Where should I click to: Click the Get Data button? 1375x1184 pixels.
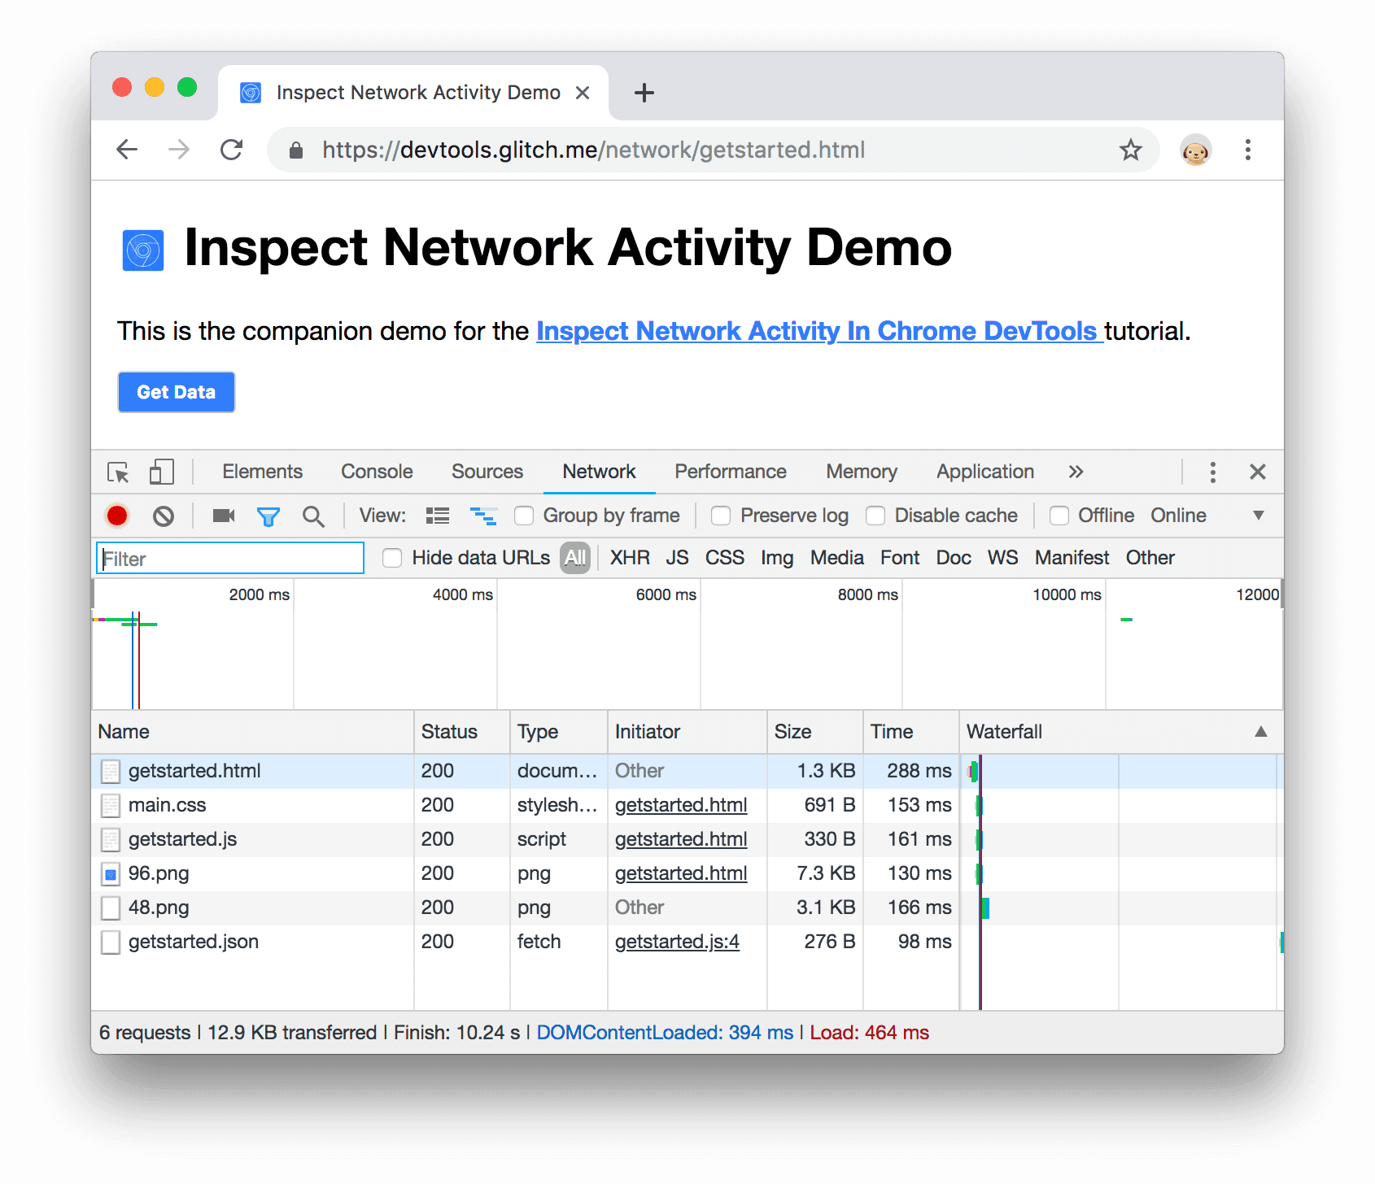pos(176,392)
